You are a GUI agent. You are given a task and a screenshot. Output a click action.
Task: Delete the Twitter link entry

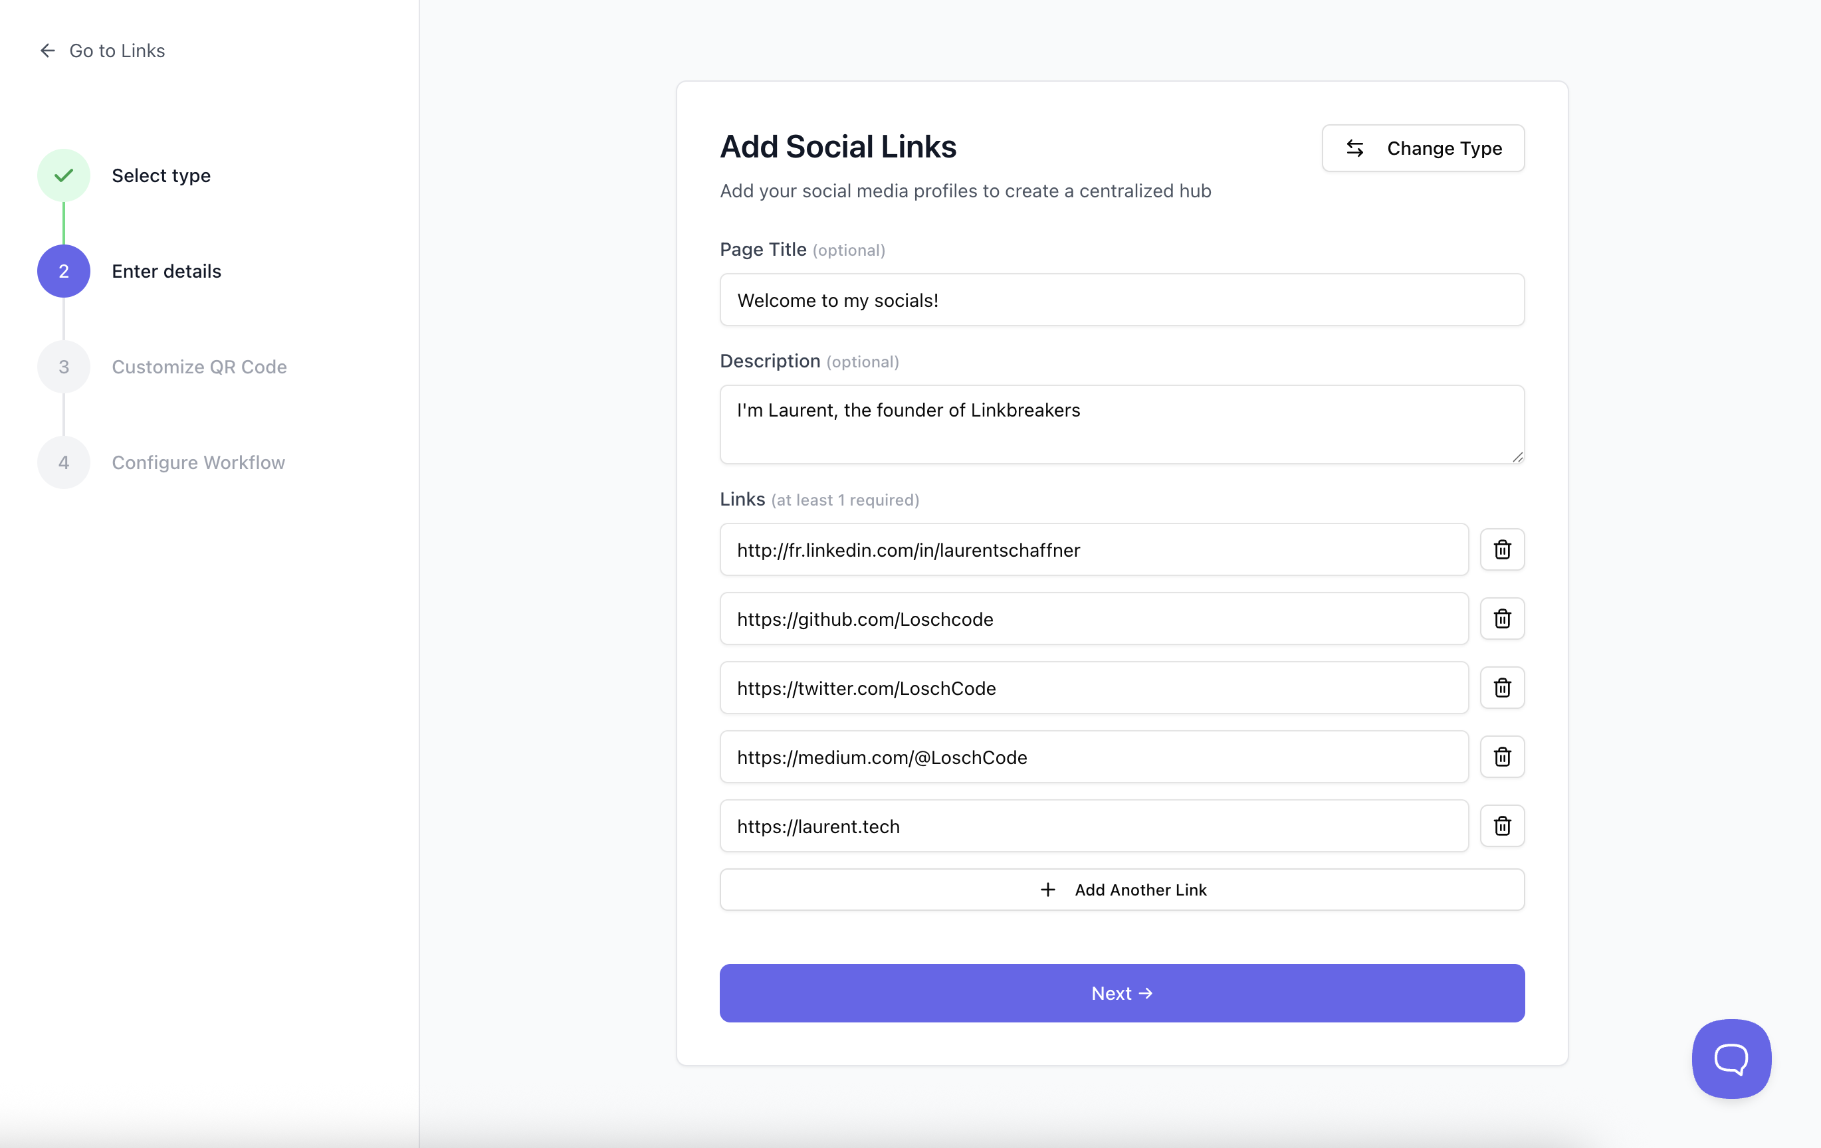point(1503,688)
